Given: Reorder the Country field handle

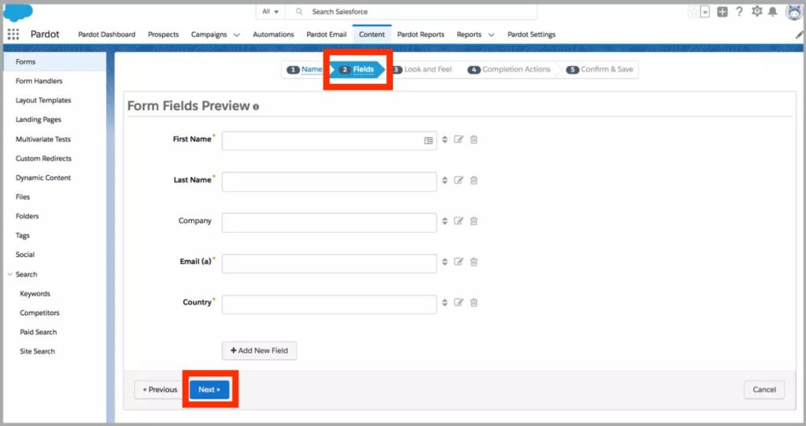Looking at the screenshot, I should [445, 303].
